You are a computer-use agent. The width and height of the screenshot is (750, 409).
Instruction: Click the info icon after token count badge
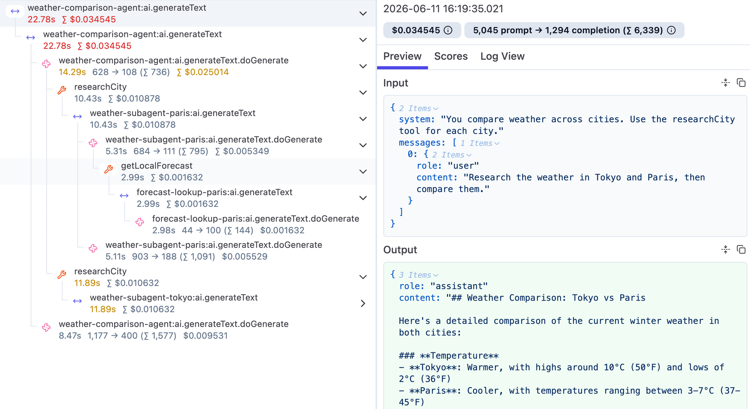(x=671, y=30)
